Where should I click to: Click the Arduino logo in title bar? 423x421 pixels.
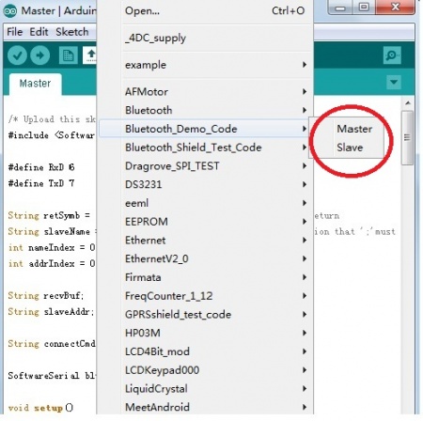[10, 11]
